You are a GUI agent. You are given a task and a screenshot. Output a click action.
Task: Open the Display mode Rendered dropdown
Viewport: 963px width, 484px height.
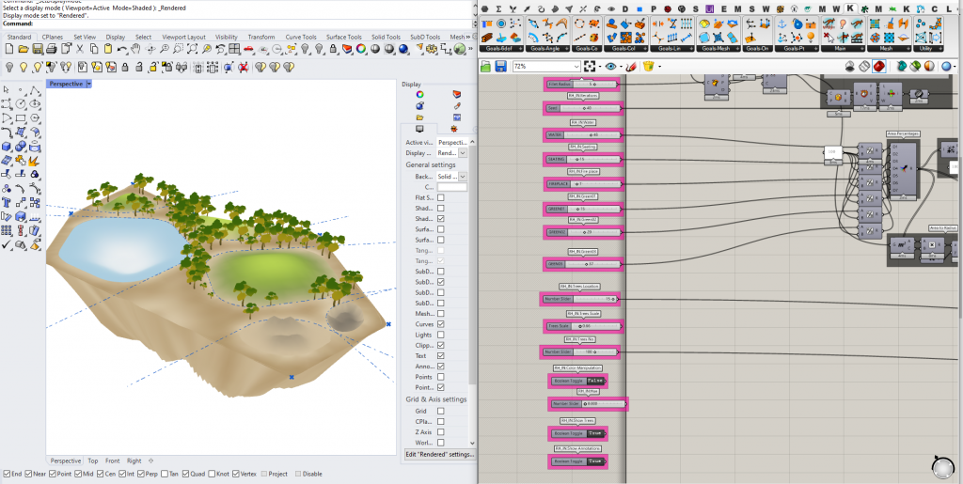tap(465, 152)
